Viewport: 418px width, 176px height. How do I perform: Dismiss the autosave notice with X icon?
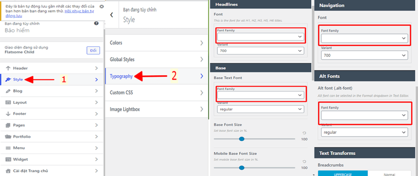point(101,7)
